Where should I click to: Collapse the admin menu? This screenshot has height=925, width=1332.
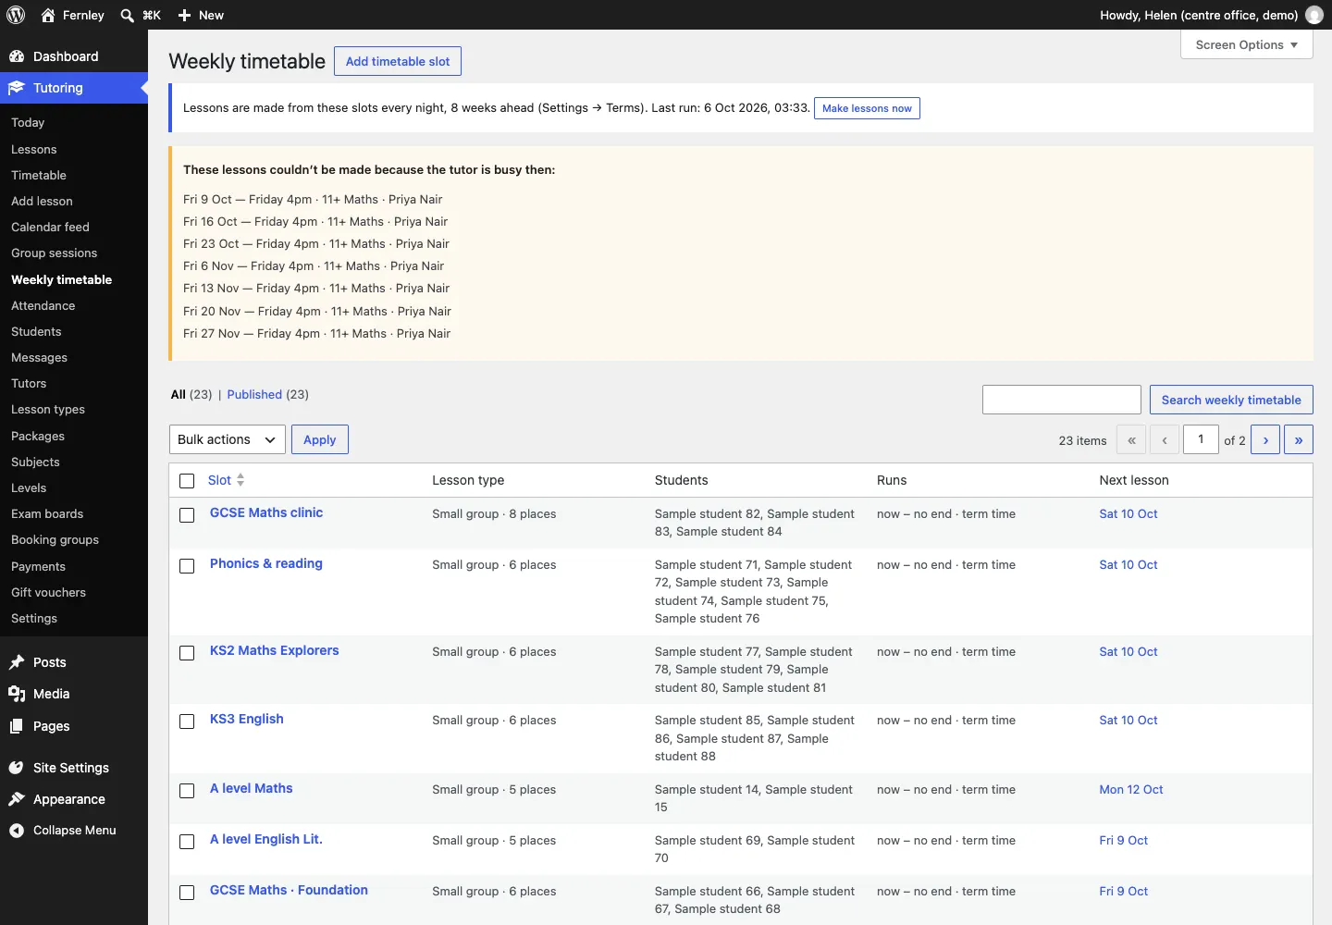coord(74,831)
